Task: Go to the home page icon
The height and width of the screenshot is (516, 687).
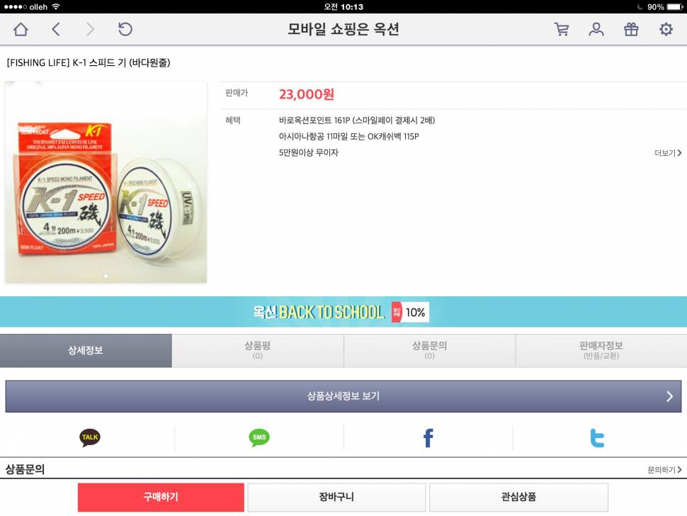Action: pos(21,29)
